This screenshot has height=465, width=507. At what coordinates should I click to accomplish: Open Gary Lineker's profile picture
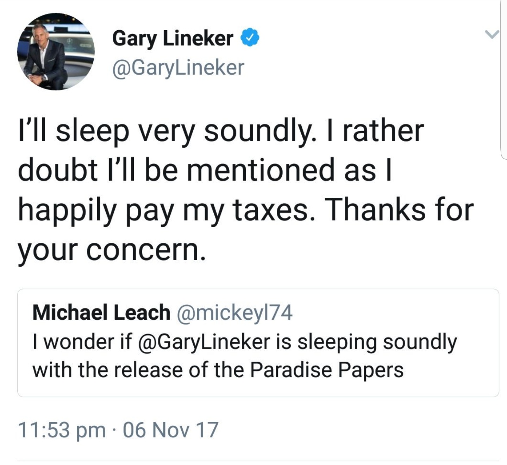point(56,52)
